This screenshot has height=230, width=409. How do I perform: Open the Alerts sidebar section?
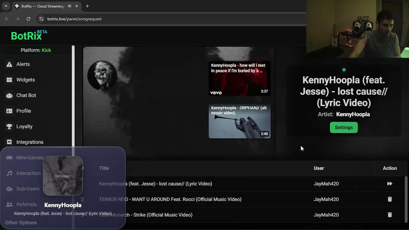click(x=23, y=64)
